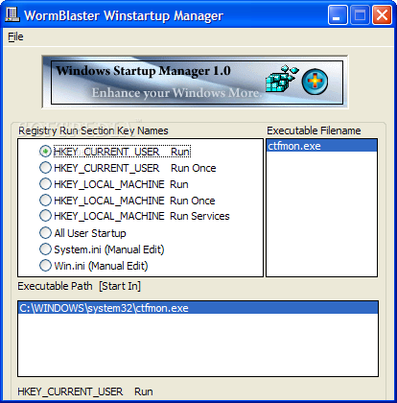
Task: Open the File menu
Action: point(15,36)
